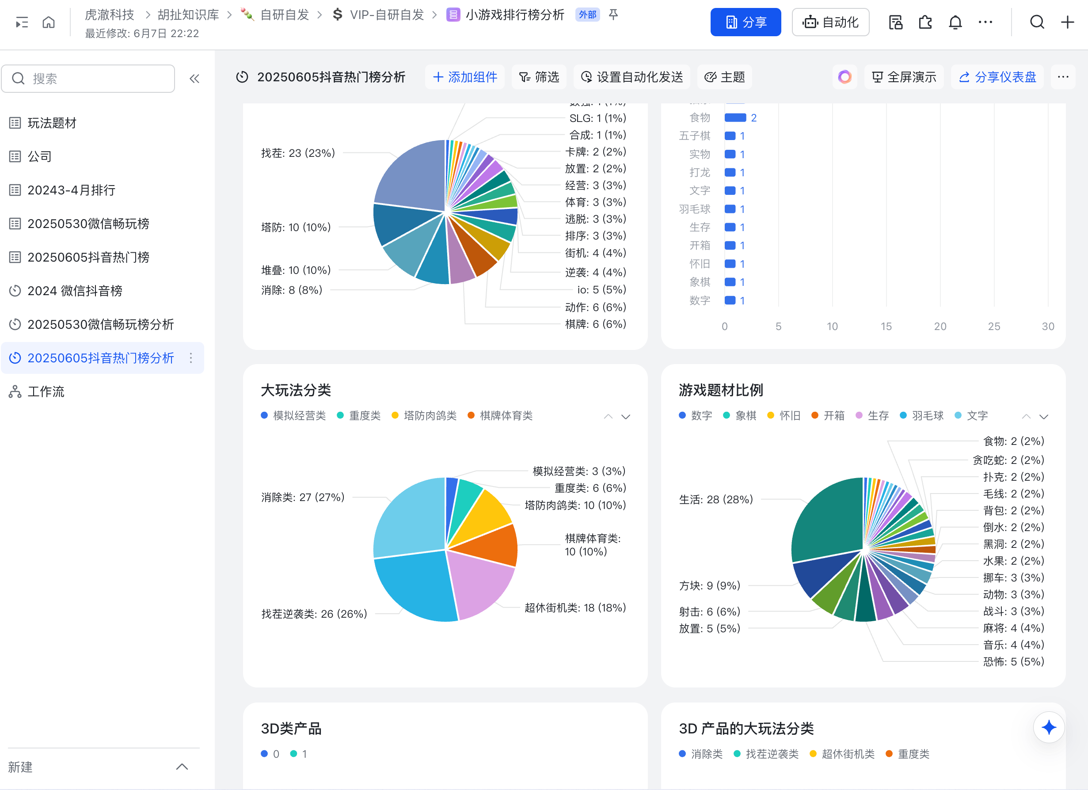Screen dimensions: 1088x790
Task: Click the blue 分享 button
Action: tap(746, 22)
